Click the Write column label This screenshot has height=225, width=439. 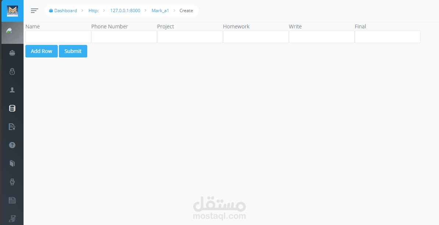[295, 27]
